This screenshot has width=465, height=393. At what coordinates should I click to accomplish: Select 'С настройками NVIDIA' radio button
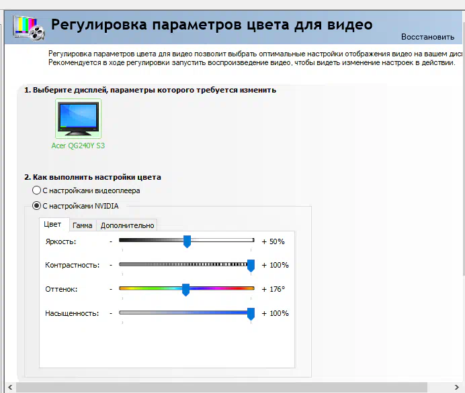click(x=37, y=206)
